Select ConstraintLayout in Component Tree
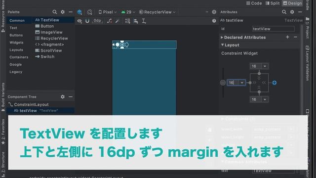 pos(29,104)
